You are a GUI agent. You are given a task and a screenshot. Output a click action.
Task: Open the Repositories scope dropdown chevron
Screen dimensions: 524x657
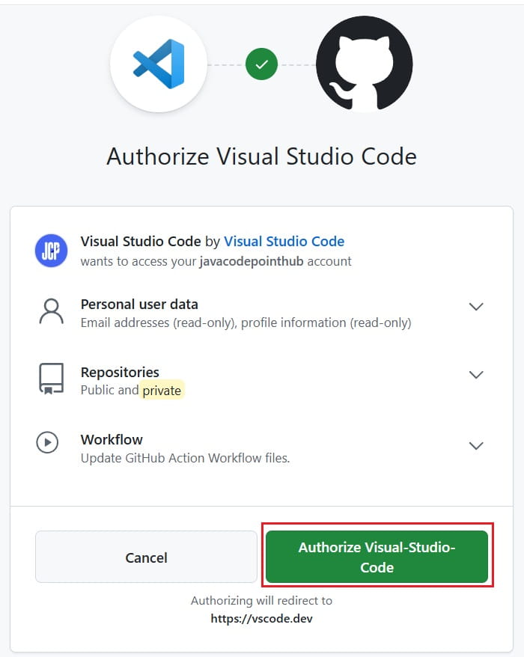point(476,375)
